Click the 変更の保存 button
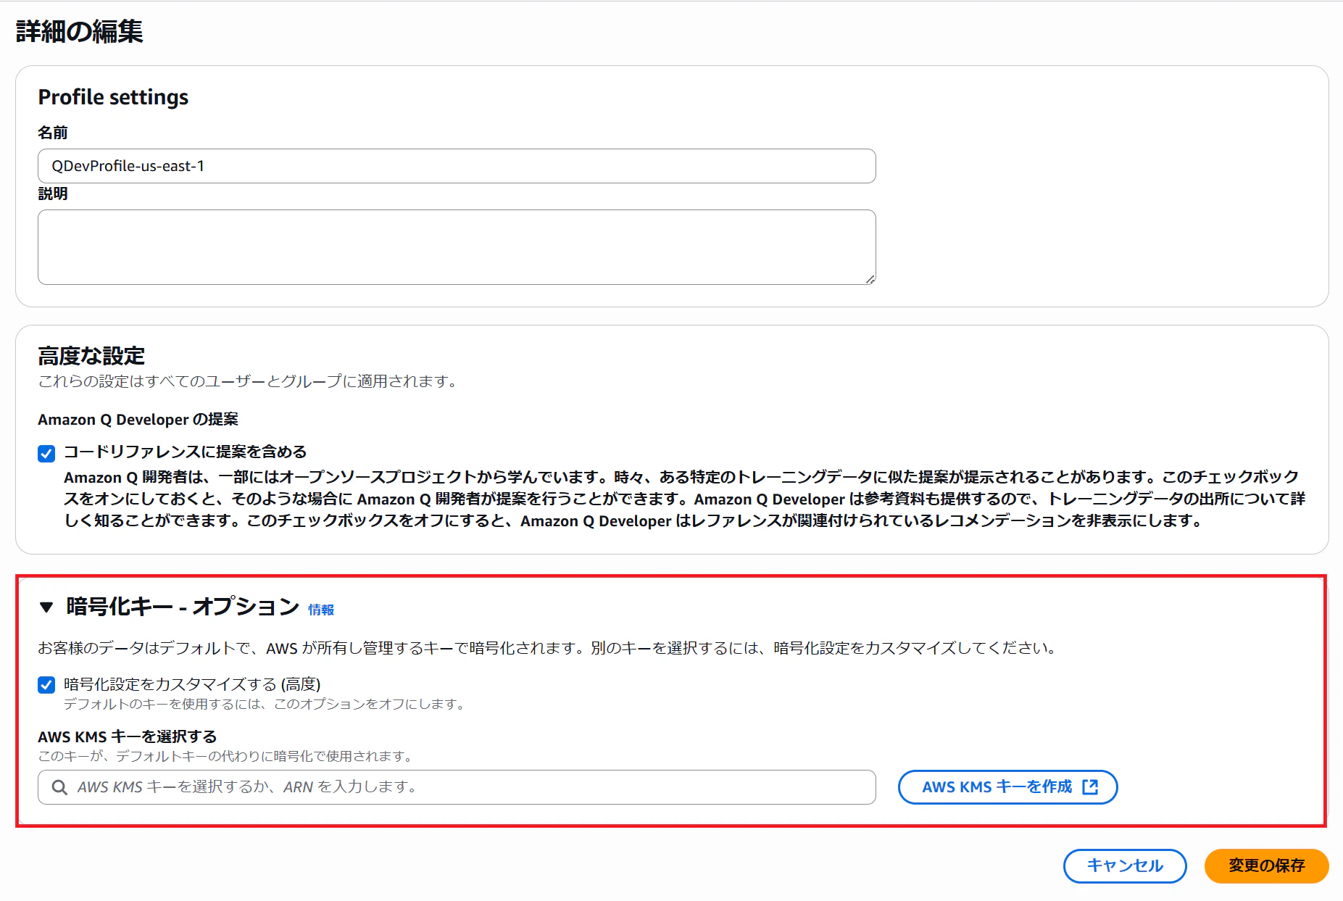The height and width of the screenshot is (901, 1343). pos(1267,865)
